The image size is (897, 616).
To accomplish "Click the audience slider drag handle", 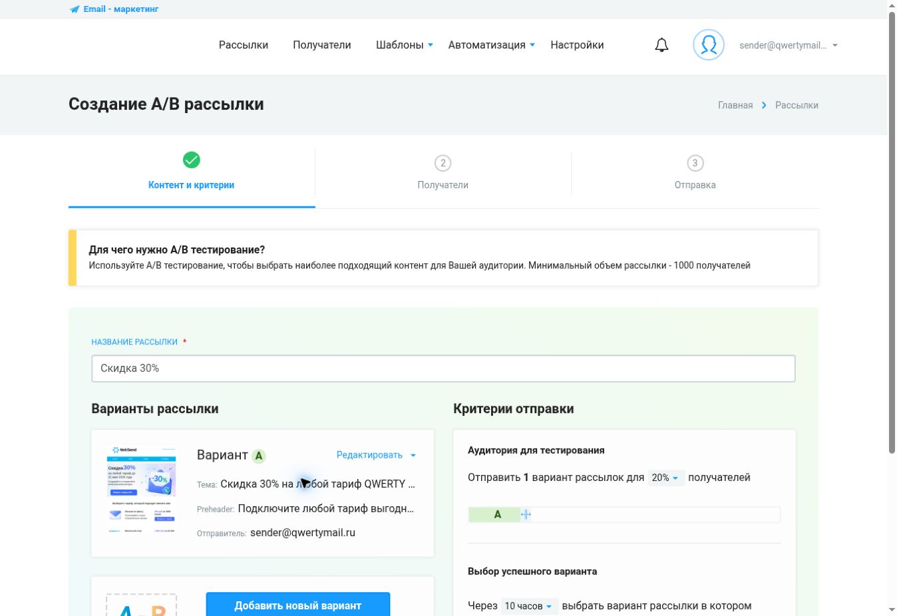I will [526, 514].
